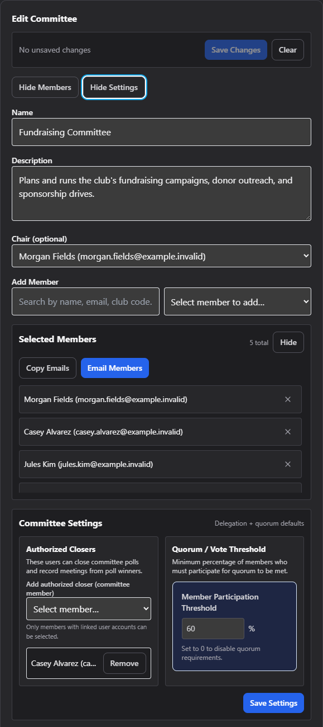This screenshot has width=323, height=727.
Task: Click the Save Changes button
Action: click(236, 50)
